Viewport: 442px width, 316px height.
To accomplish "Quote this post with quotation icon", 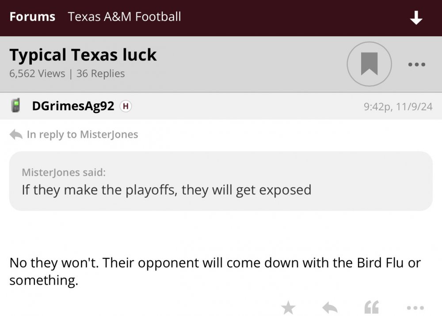I will pos(371,308).
